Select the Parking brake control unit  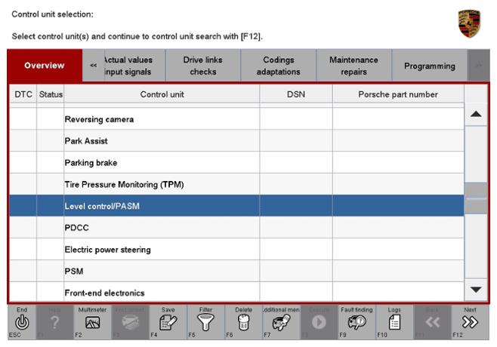click(x=236, y=163)
